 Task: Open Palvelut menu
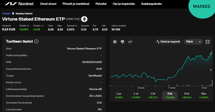coord(101,4)
